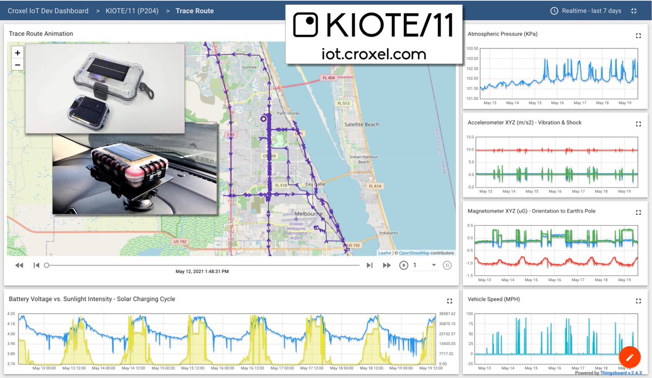652x378 pixels.
Task: Open the KIOTE/11 (P204) breadcrumb
Action: (x=132, y=11)
